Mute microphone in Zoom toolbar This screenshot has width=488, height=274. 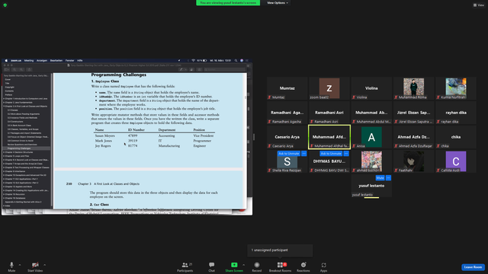pos(11,266)
